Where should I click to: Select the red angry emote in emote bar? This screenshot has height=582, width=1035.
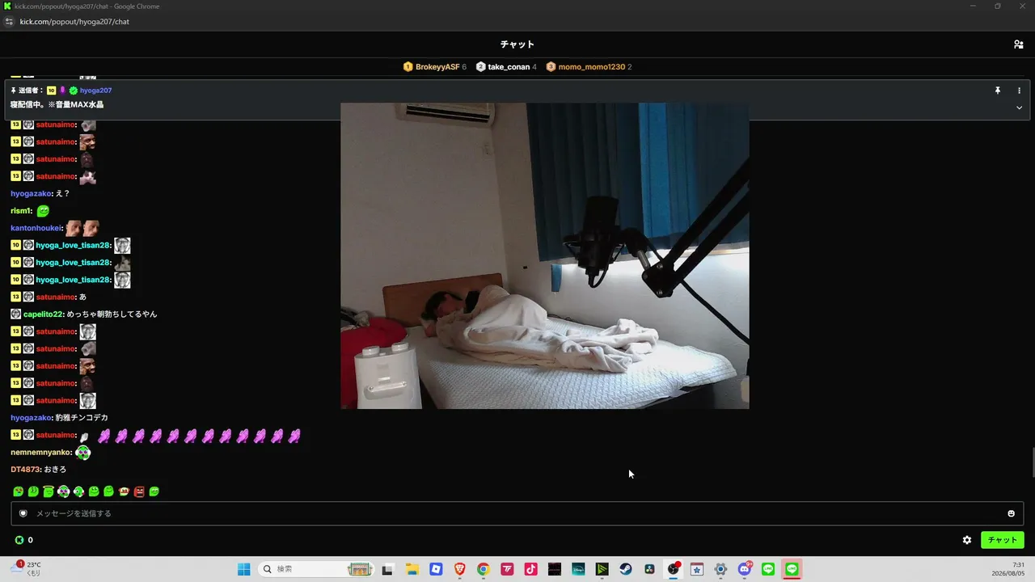[x=139, y=491]
